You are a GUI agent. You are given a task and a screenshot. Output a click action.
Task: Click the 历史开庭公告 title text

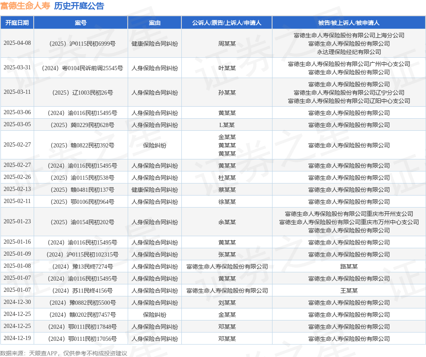point(79,6)
